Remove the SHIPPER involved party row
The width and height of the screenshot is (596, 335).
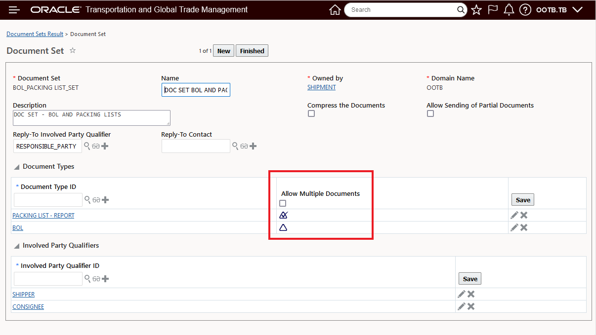471,294
